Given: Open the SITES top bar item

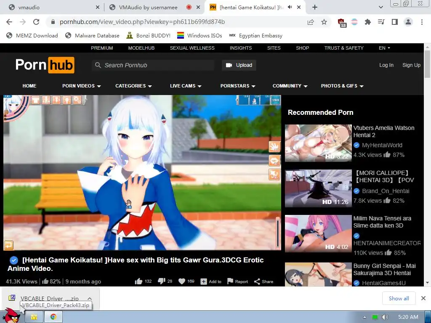Looking at the screenshot, I should [274, 48].
